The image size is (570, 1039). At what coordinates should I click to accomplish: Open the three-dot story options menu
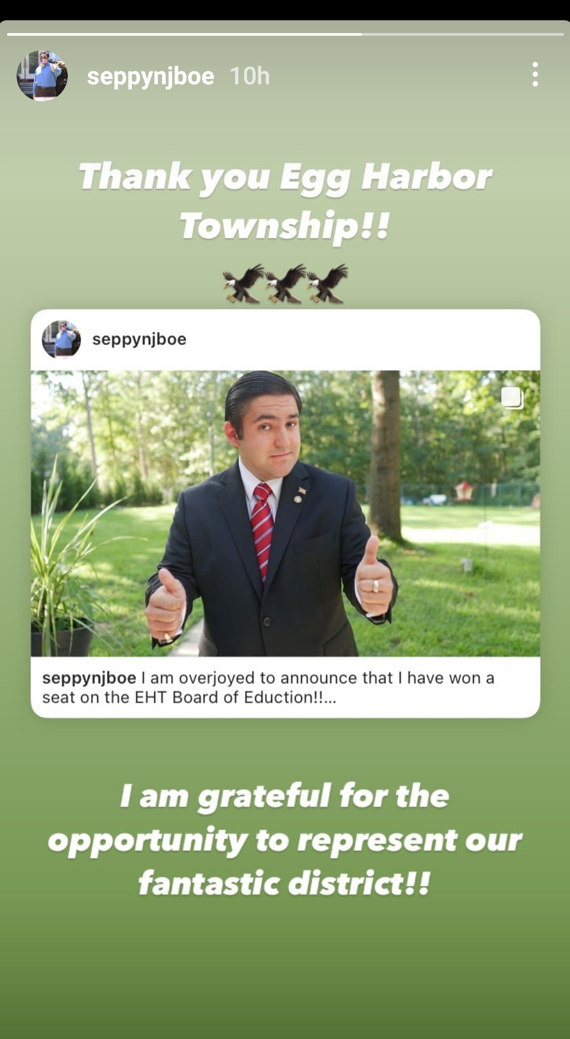tap(535, 75)
